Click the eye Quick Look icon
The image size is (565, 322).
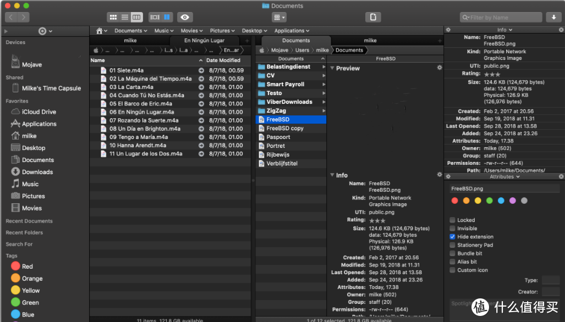[x=185, y=17]
